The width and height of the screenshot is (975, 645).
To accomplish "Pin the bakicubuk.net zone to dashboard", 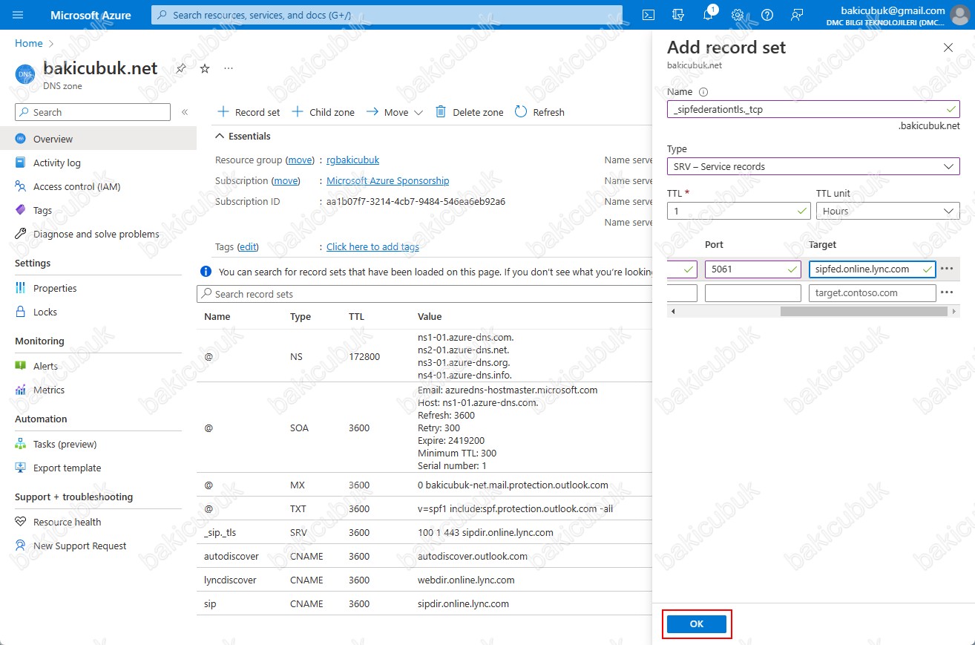I will (181, 68).
